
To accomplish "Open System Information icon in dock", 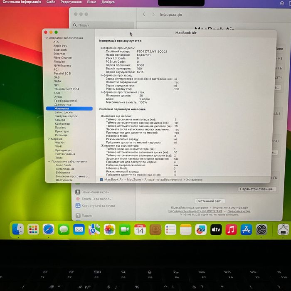I will 284,229.
